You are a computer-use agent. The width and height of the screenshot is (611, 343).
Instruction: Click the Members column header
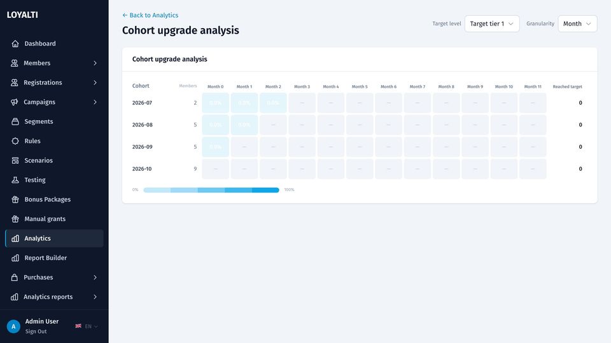188,86
